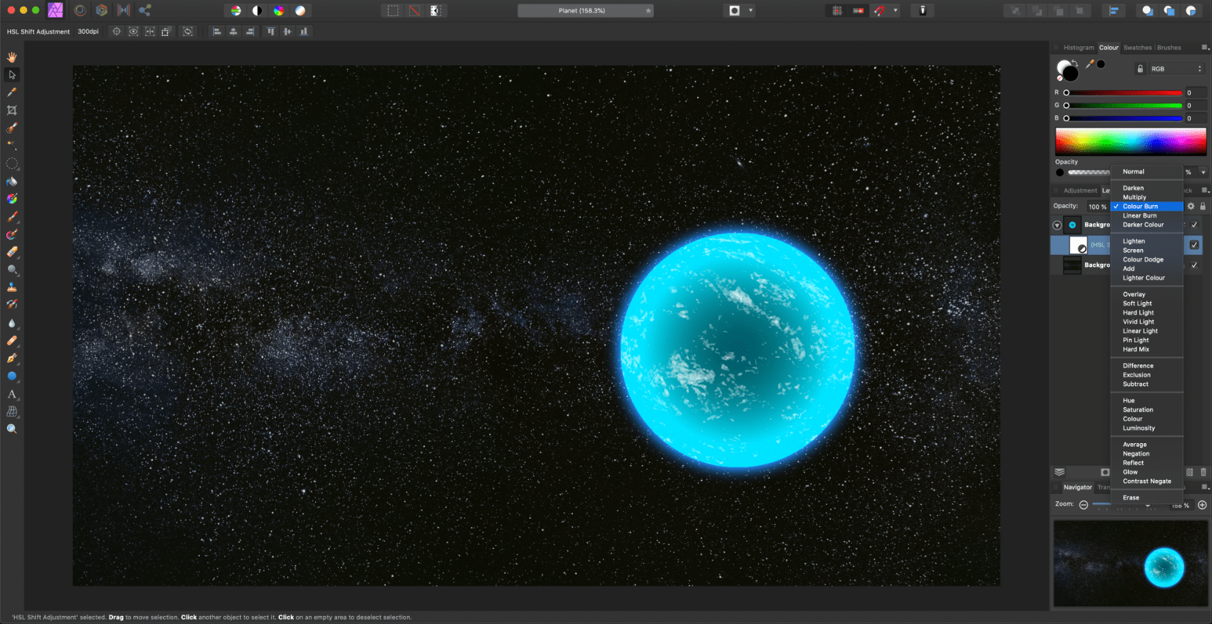Choose the Artistic Text tool
The width and height of the screenshot is (1212, 624).
coord(12,394)
